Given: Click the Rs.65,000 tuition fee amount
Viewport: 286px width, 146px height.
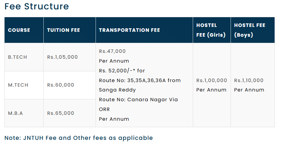Looking at the screenshot, I should pyautogui.click(x=60, y=113).
